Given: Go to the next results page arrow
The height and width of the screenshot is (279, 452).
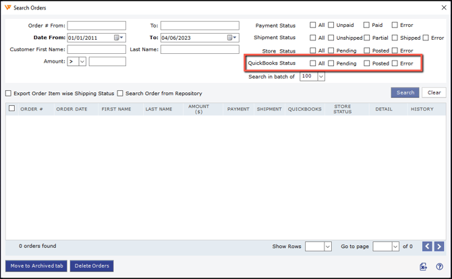Looking at the screenshot, I should pos(439,247).
